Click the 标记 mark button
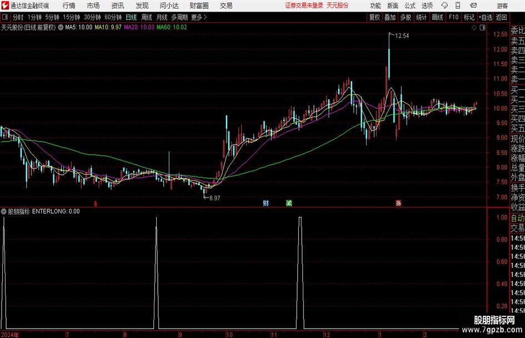The height and width of the screenshot is (338, 525). coord(469,17)
